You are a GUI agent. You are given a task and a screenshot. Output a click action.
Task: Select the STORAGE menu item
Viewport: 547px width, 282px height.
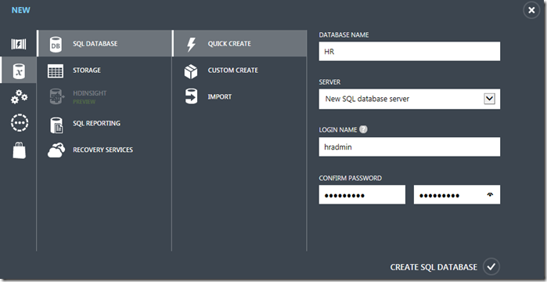tap(104, 70)
